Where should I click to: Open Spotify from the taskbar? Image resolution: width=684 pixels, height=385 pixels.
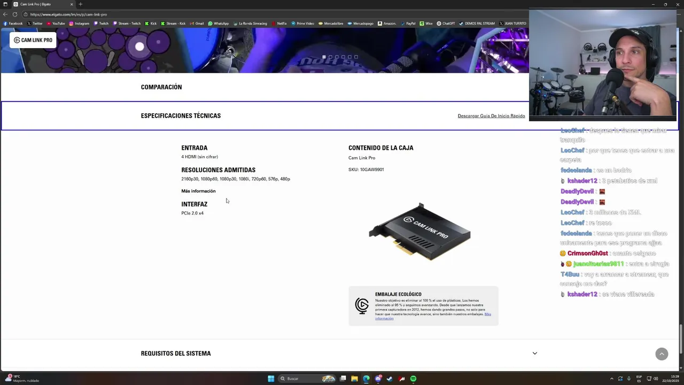[x=413, y=379]
